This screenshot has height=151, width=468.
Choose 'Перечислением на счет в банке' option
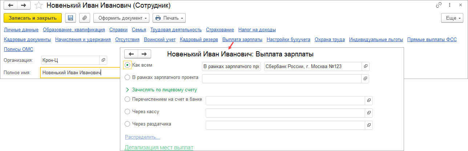pyautogui.click(x=127, y=99)
